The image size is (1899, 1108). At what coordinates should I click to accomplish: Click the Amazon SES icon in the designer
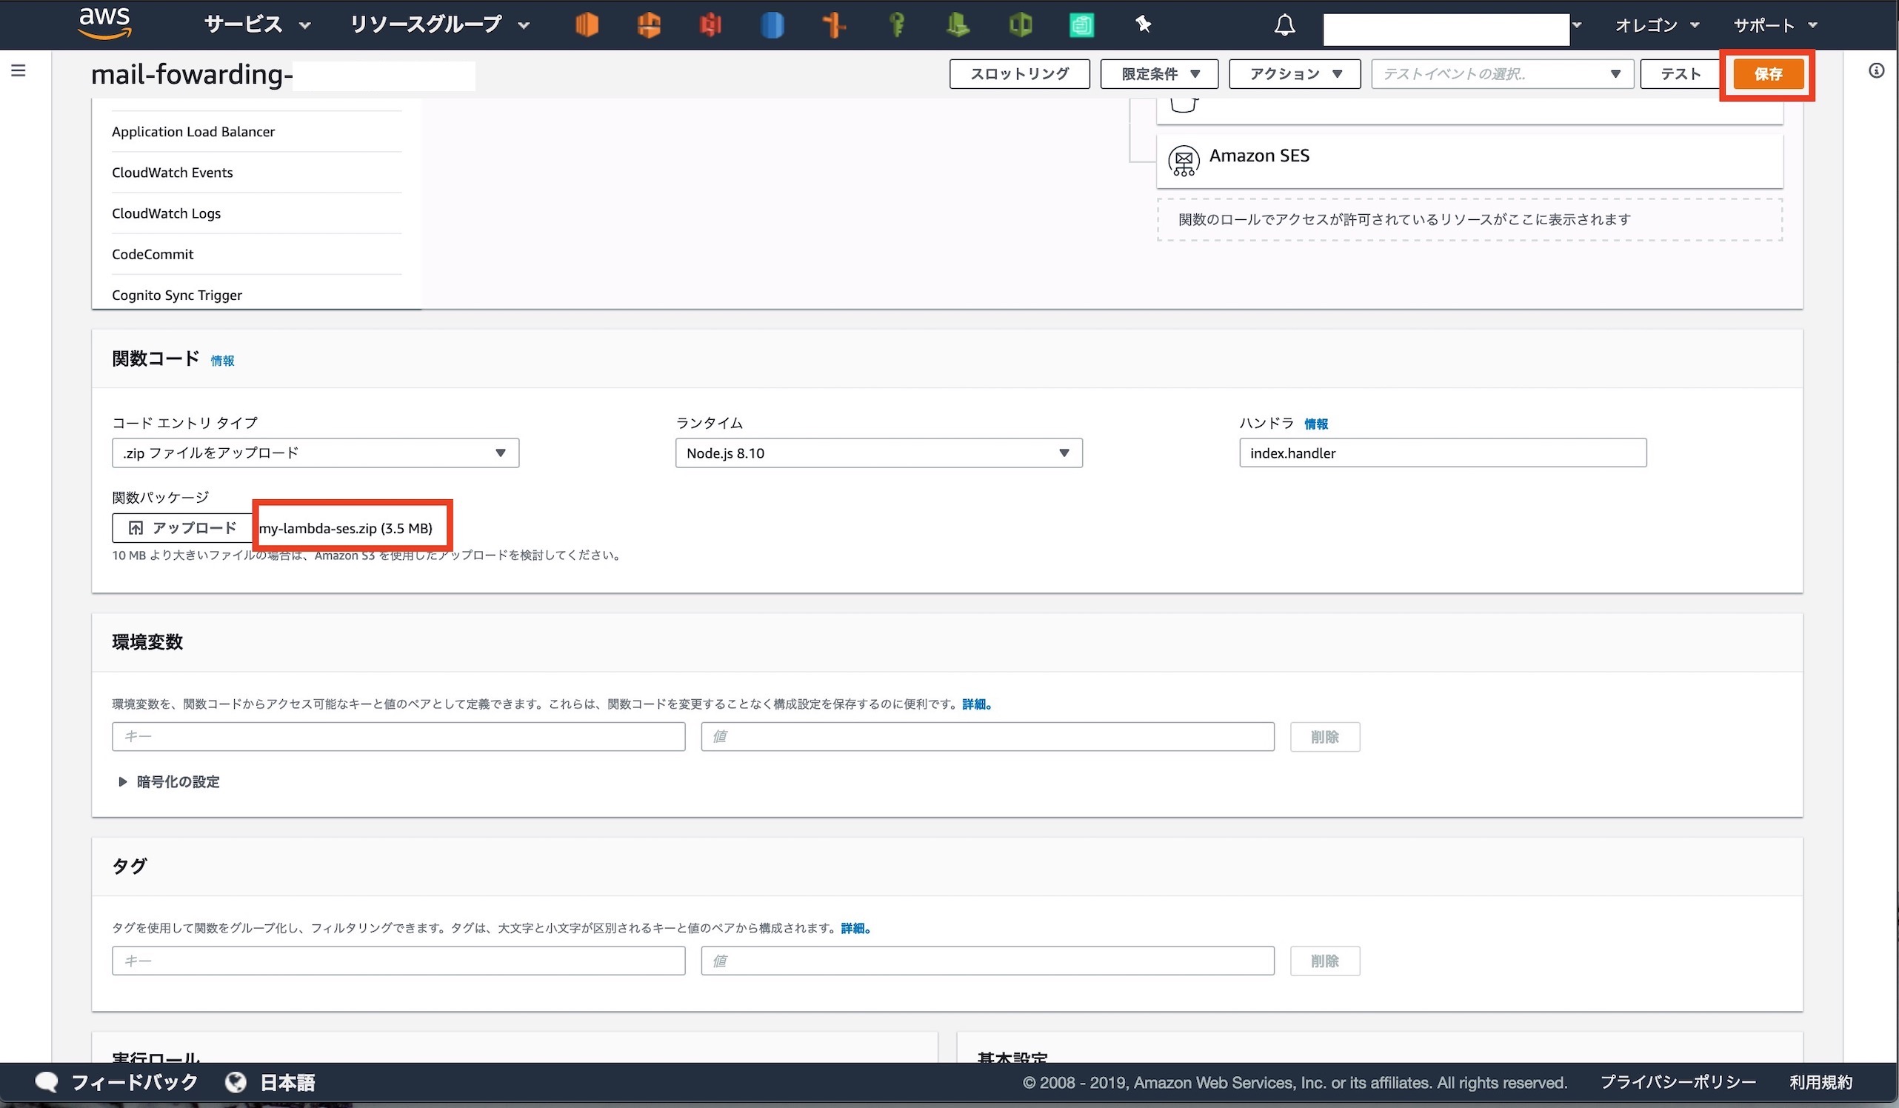point(1183,161)
